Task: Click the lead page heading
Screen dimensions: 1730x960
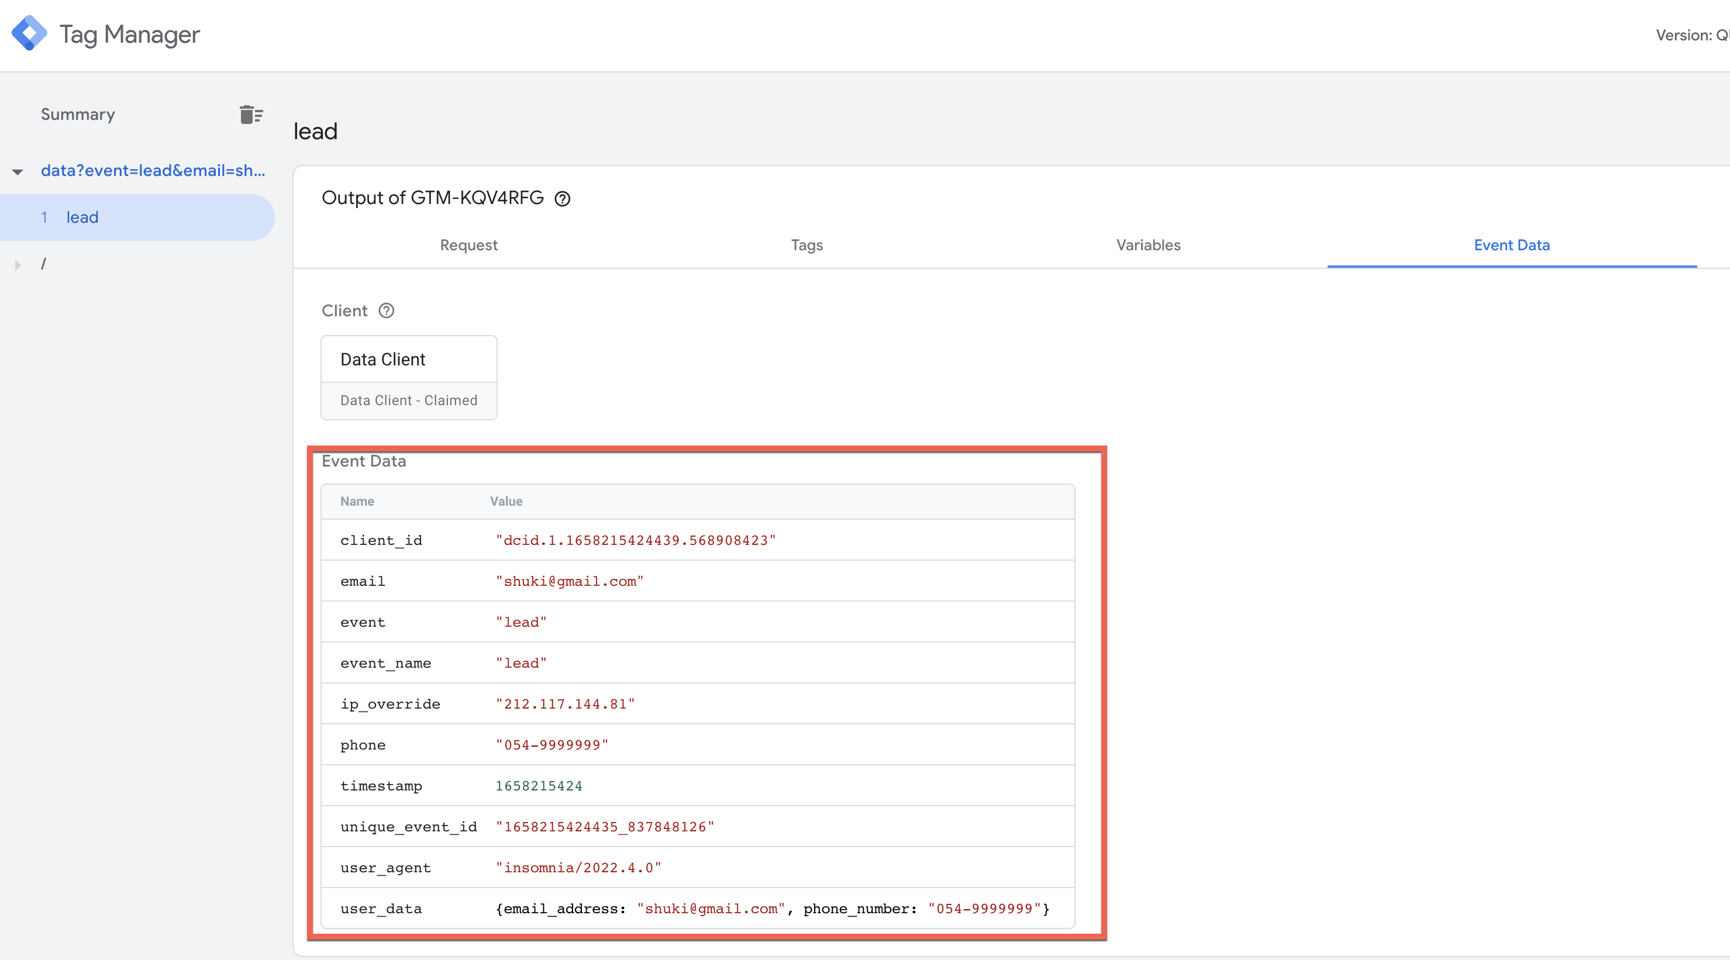Action: click(315, 132)
